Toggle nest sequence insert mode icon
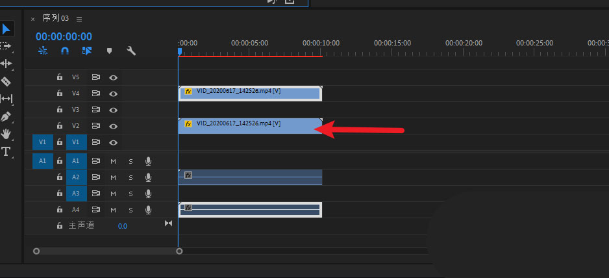The width and height of the screenshot is (609, 278). [43, 51]
